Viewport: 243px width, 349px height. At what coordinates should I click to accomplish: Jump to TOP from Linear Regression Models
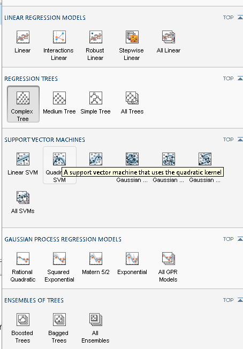(x=233, y=17)
